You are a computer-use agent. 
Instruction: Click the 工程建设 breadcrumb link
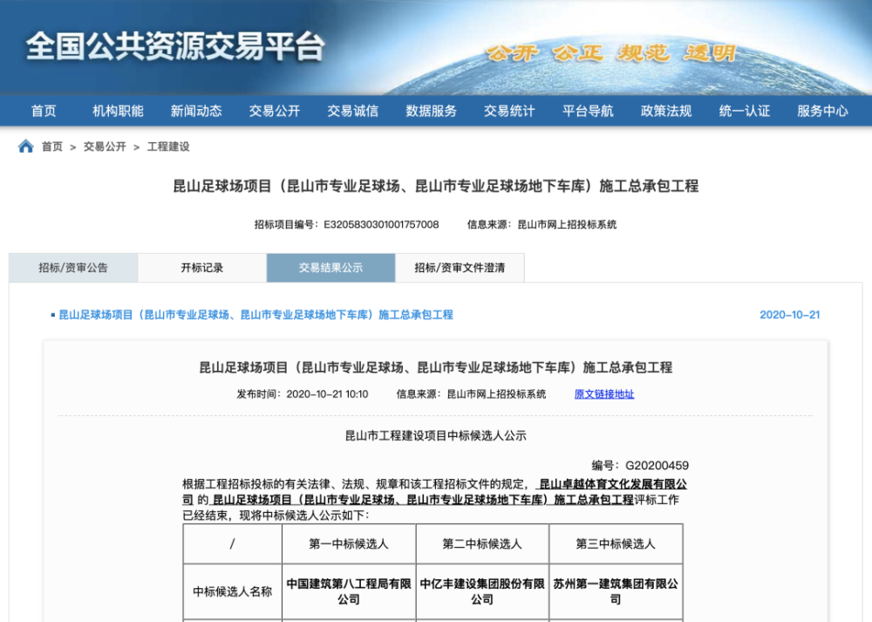click(x=168, y=147)
